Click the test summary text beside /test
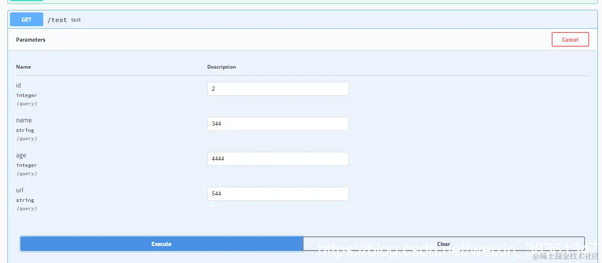 coord(76,20)
